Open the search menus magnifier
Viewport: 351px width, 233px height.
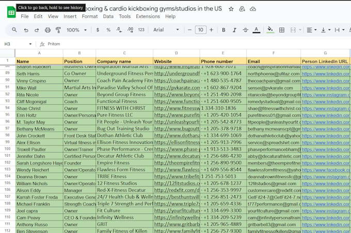tap(14, 30)
